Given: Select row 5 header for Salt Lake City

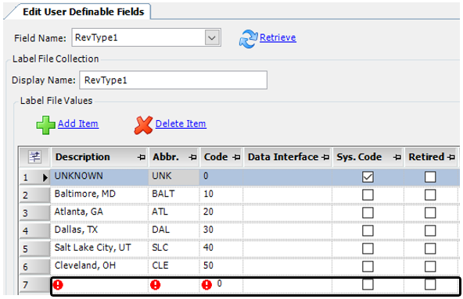Looking at the screenshot, I should (x=35, y=248).
